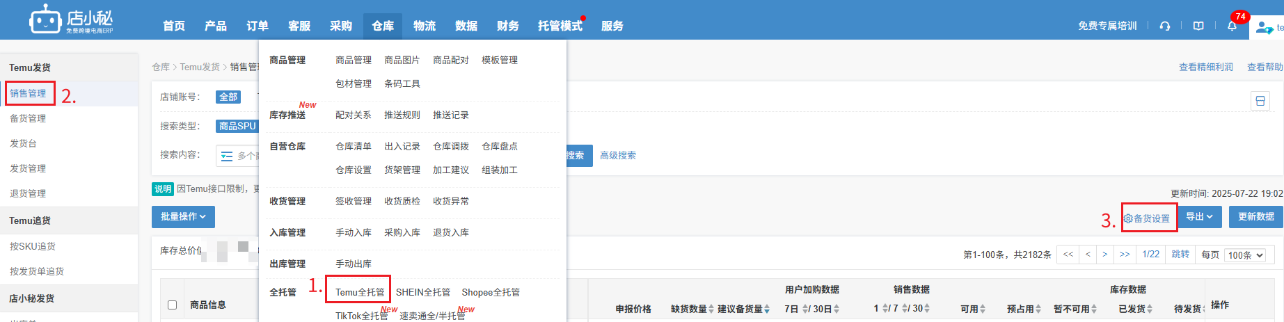Select Temu全托管 in the dropdown menu
This screenshot has height=322, width=1284.
(360, 292)
